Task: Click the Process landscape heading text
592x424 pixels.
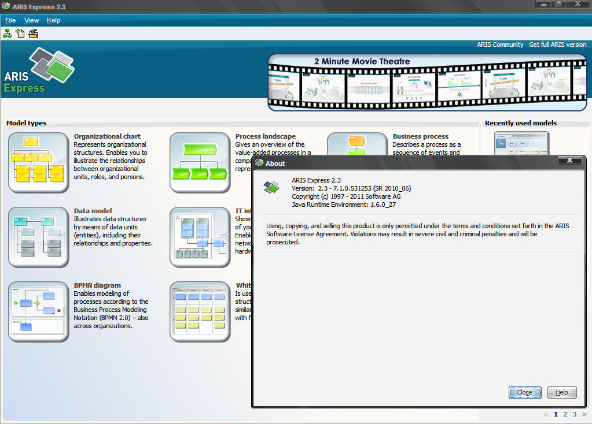Action: coord(266,136)
